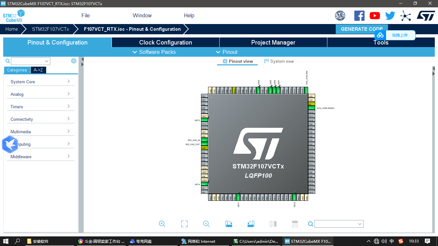Open the File menu

(86, 15)
